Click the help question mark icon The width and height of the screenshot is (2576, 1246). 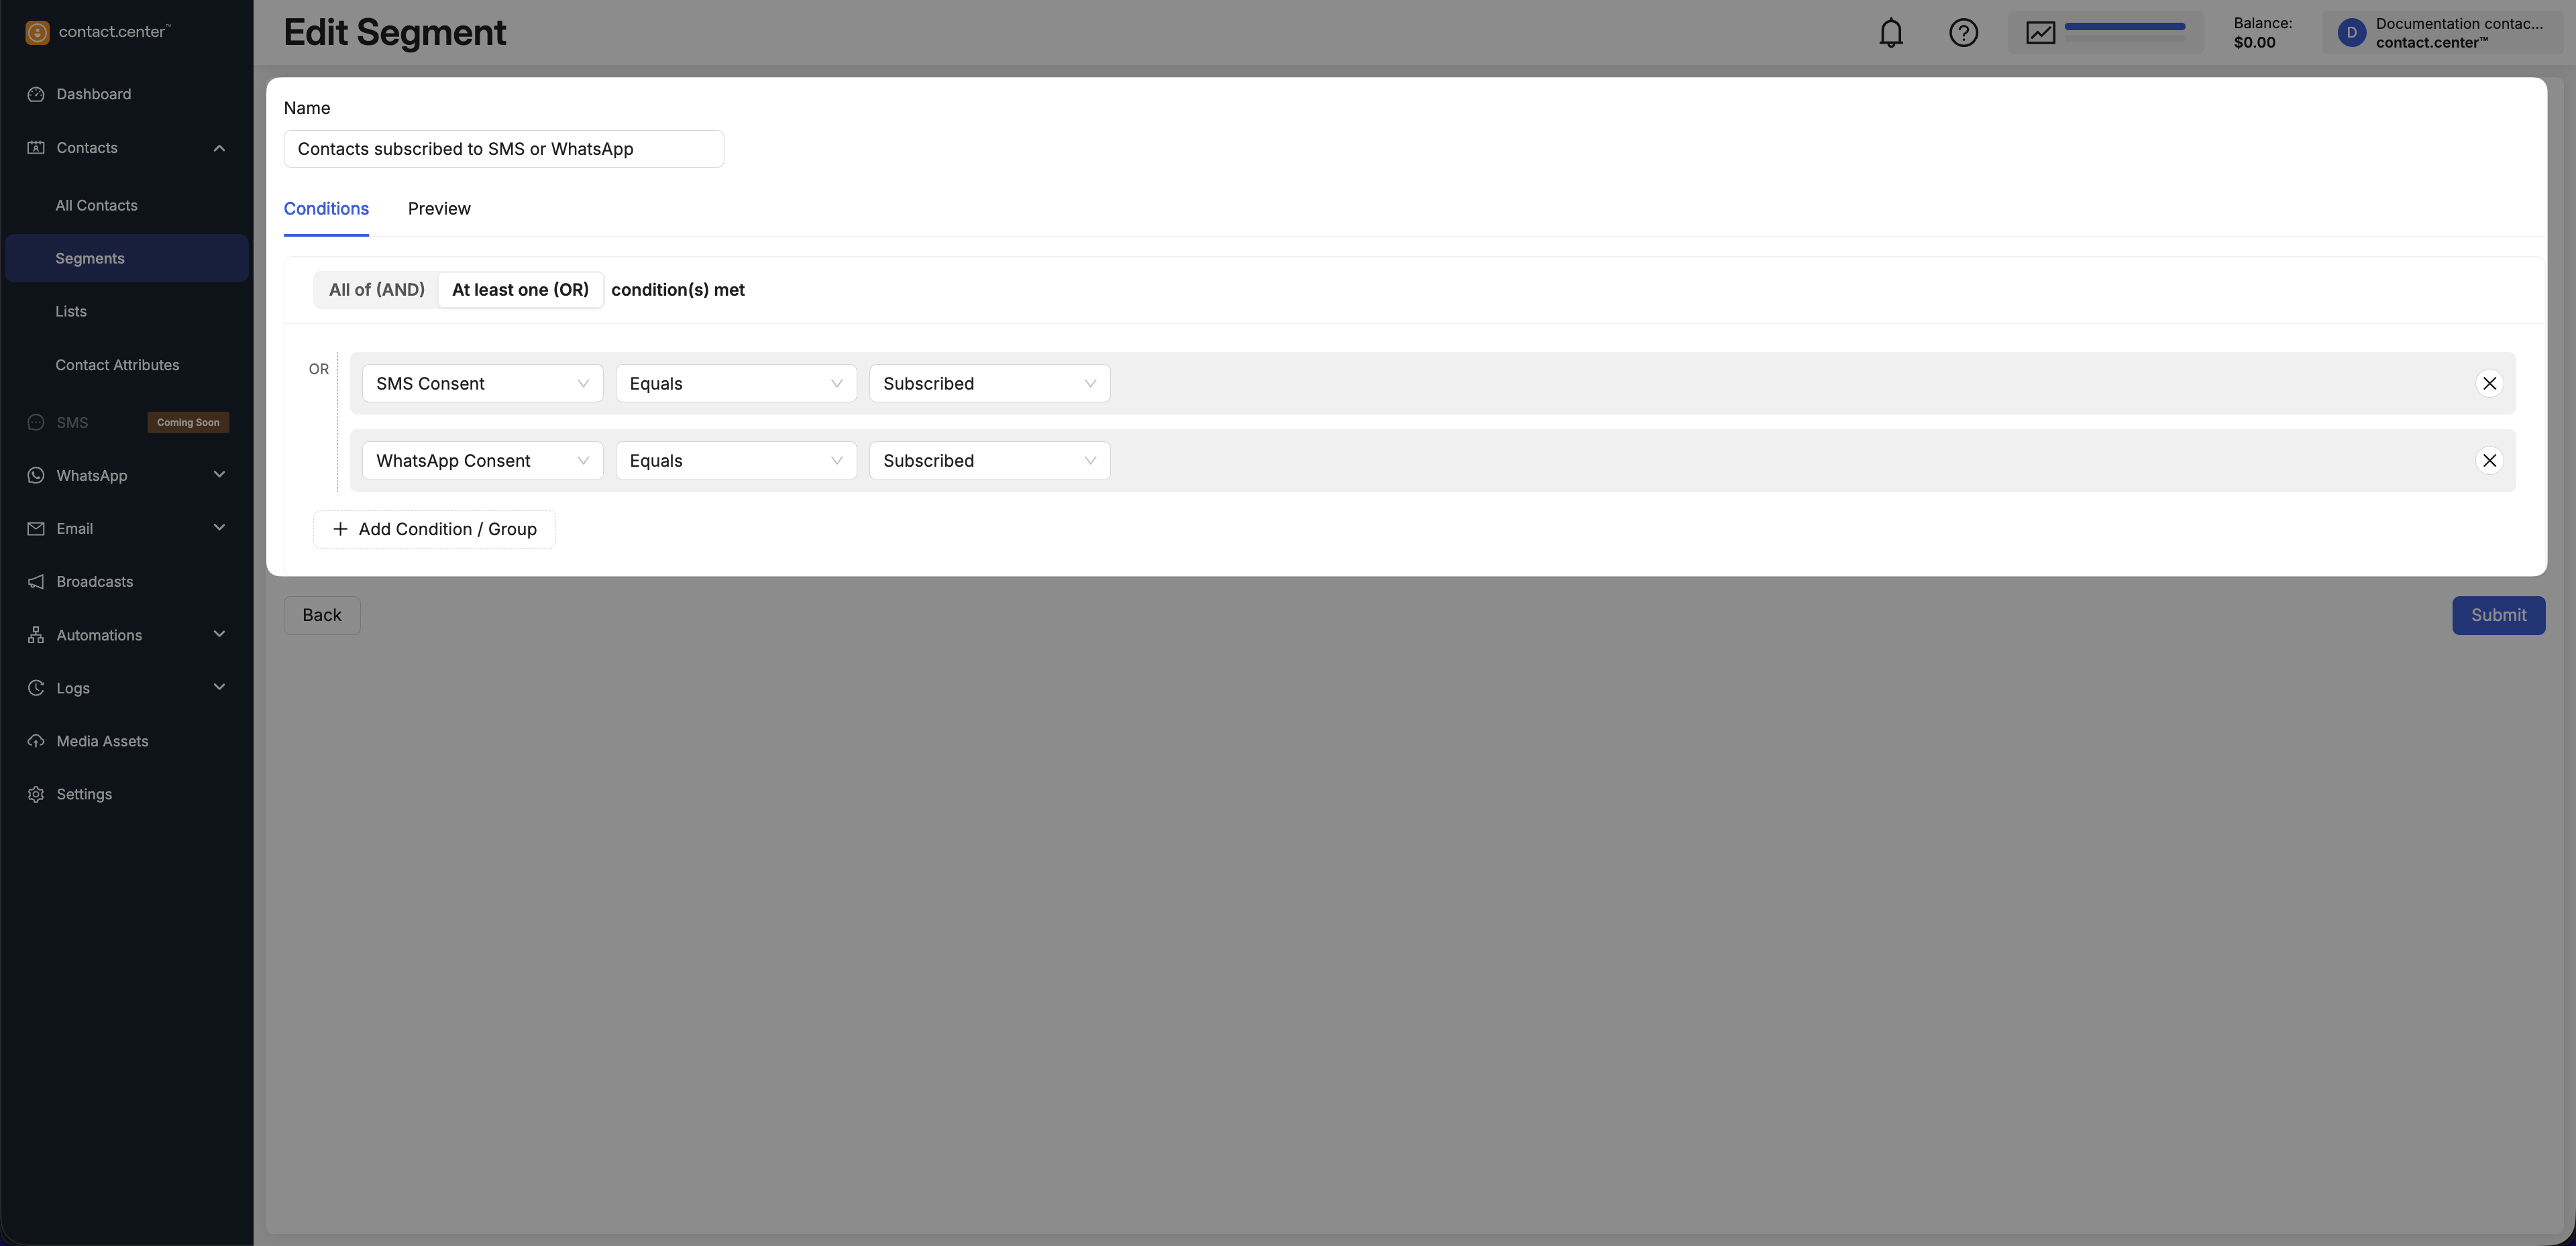1963,33
